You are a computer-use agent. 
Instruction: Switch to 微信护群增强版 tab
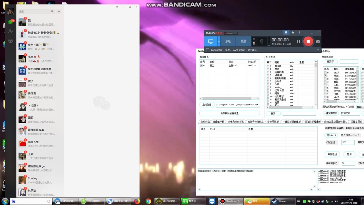tap(312, 122)
